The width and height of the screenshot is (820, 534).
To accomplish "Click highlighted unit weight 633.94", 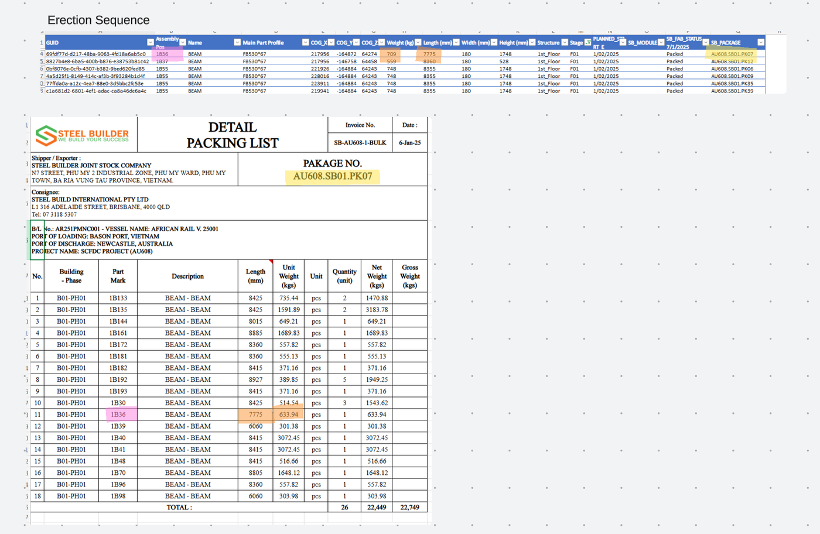I will 289,415.
